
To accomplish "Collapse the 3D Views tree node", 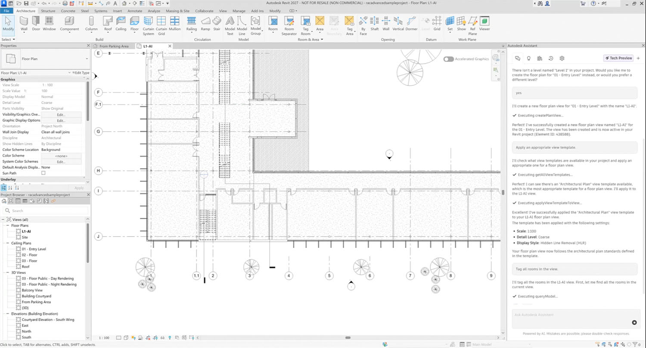I will (x=8, y=273).
